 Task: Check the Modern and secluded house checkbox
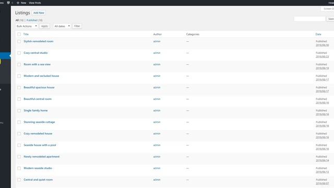(x=19, y=76)
